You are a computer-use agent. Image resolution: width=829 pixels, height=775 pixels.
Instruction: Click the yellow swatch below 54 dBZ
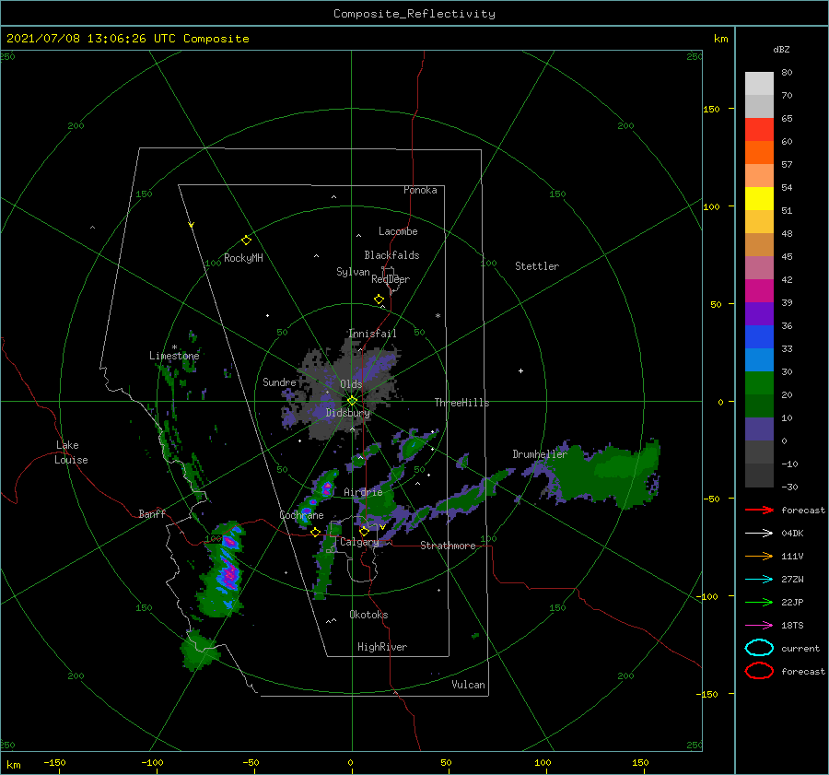click(759, 198)
